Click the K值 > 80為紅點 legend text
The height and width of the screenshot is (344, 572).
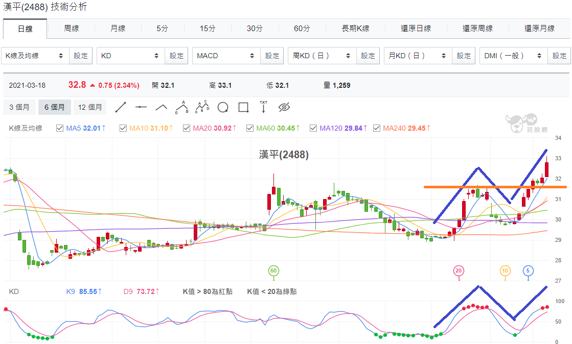[x=208, y=291]
